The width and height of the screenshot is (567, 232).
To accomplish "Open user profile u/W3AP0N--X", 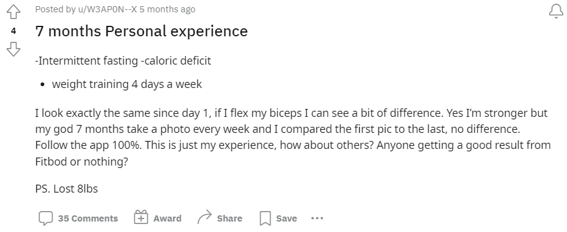I will (108, 9).
